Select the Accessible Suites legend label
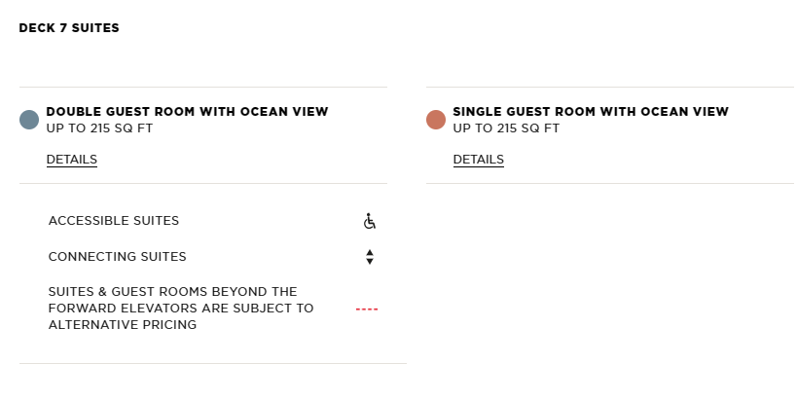 113,221
